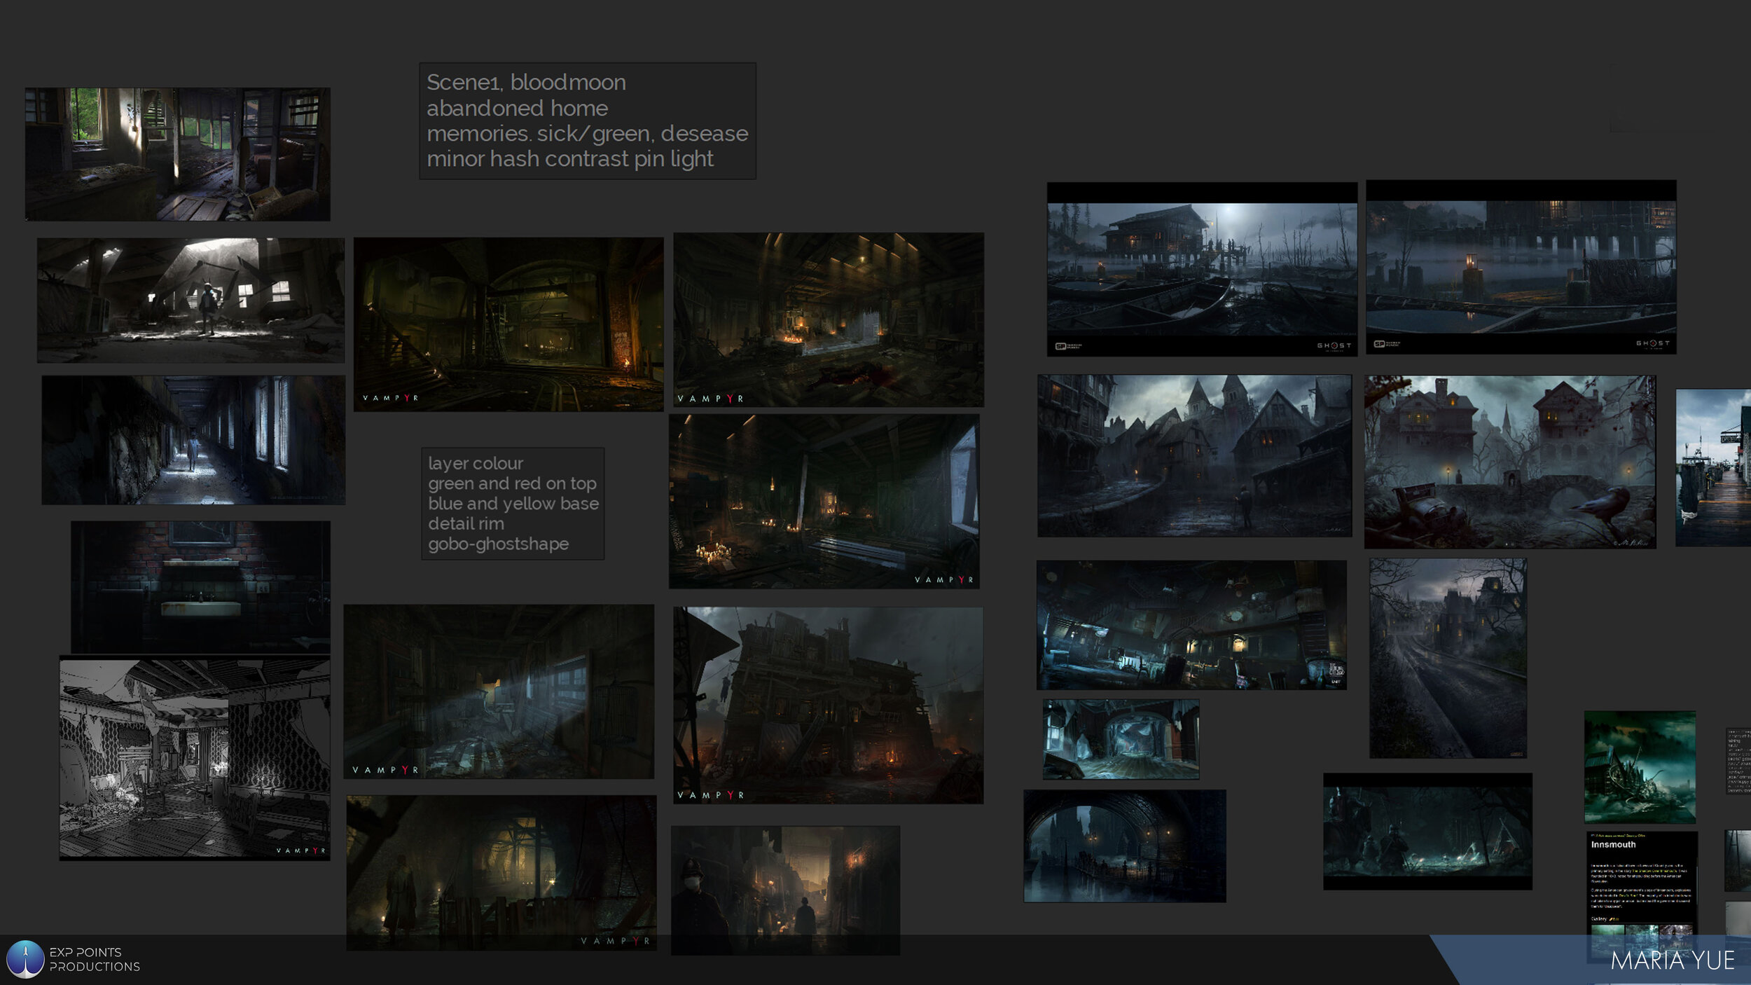Click the MARIA YUE name banner
This screenshot has width=1751, height=985.
[1671, 960]
